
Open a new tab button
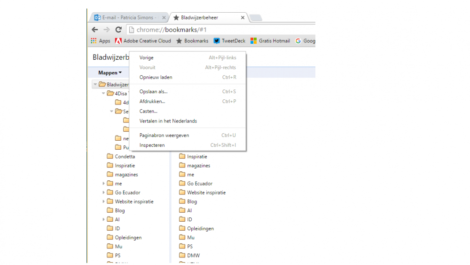(256, 18)
